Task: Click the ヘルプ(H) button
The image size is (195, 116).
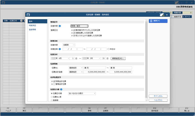Action: 158,100
